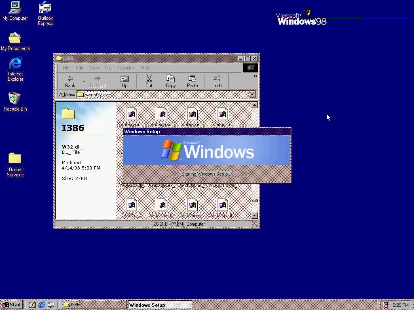
Task: Select the Volume.in_ file icon
Action: click(x=192, y=114)
